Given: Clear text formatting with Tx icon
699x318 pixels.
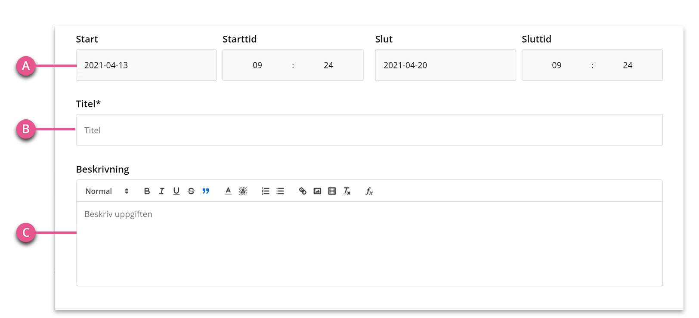Looking at the screenshot, I should [x=347, y=191].
